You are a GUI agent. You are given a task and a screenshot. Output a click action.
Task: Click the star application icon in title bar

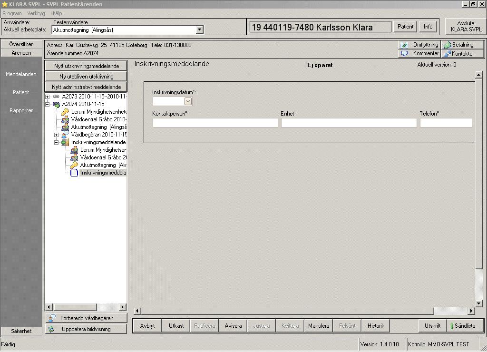(4, 4)
